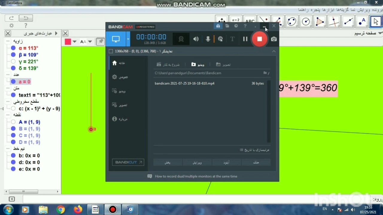383x215 pixels.
Task: Pause the Bandicam recording
Action: 245,39
